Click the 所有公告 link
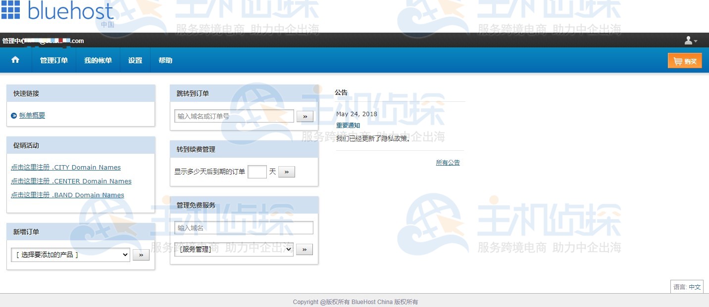This screenshot has height=307, width=709. (448, 162)
